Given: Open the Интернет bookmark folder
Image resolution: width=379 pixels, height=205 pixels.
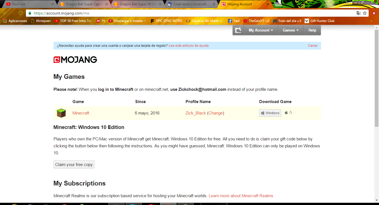Looking at the screenshot, I should 41,21.
